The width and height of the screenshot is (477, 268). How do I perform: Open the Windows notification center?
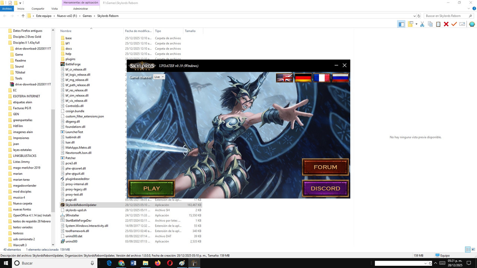point(469,263)
